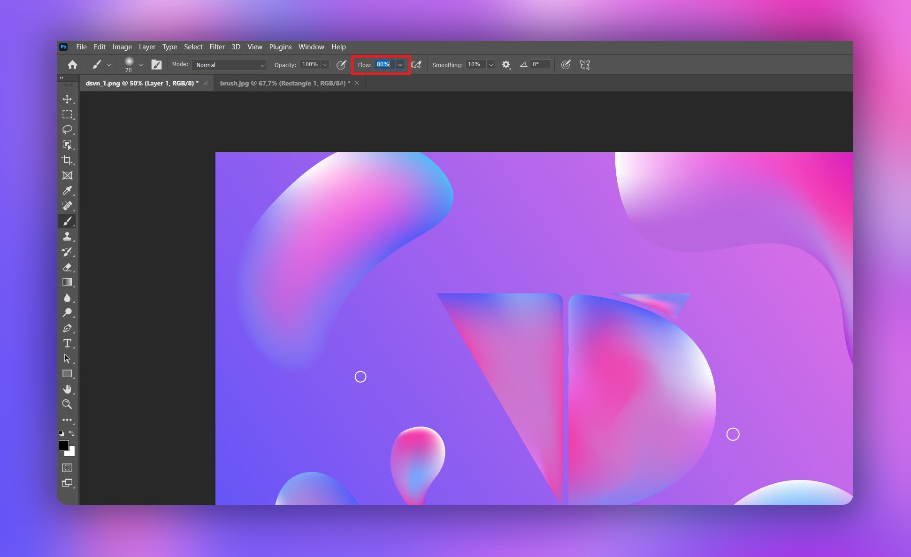
Task: Toggle the brush settings panel
Action: 156,65
